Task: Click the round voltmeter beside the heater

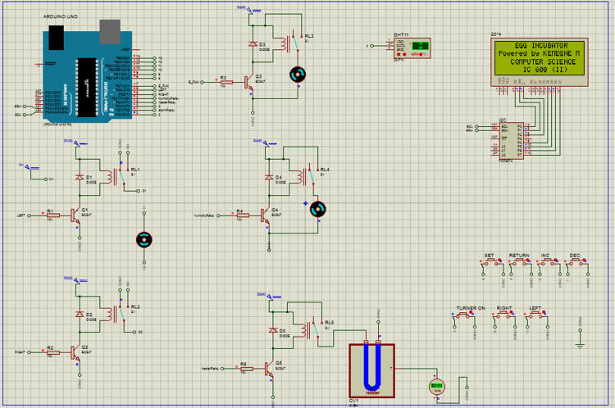Action: tap(436, 387)
